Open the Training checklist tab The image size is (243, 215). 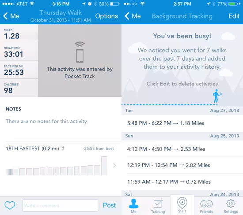point(158,207)
